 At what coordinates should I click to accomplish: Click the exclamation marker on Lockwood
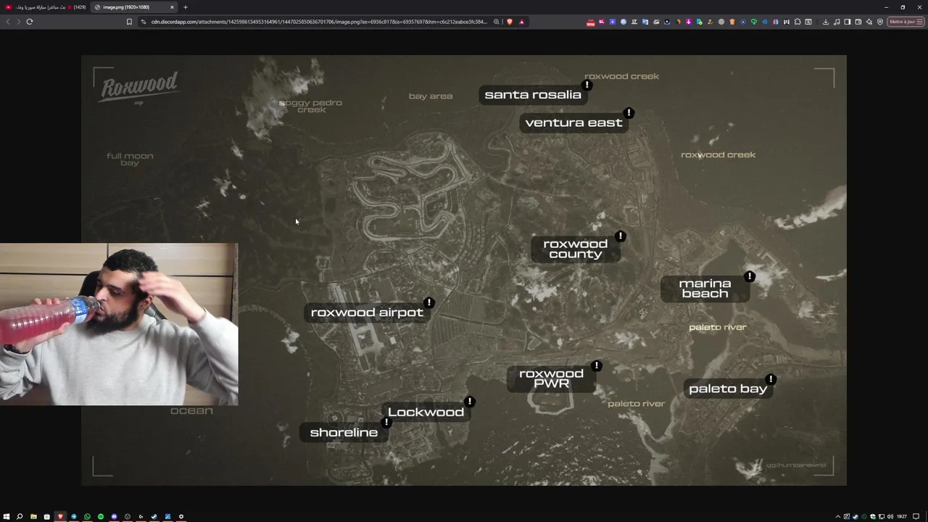click(x=470, y=402)
